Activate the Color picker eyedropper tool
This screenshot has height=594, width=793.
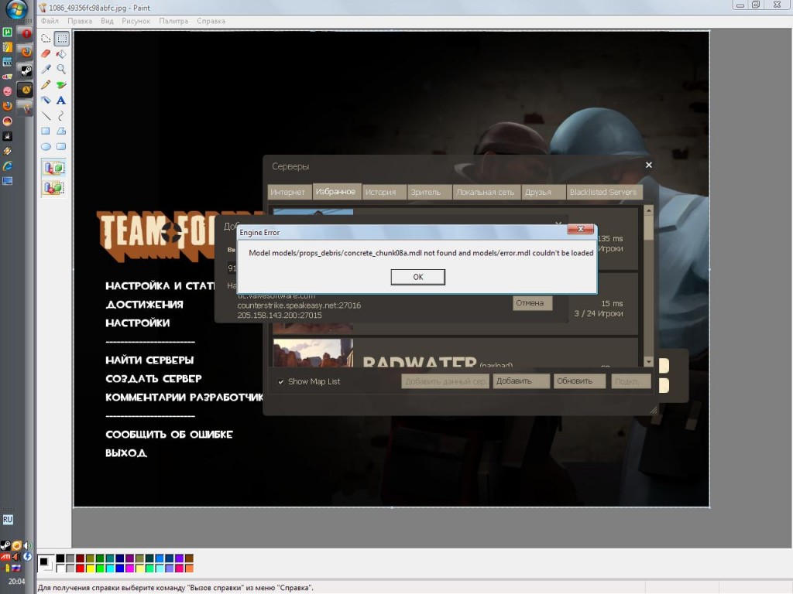click(x=46, y=69)
